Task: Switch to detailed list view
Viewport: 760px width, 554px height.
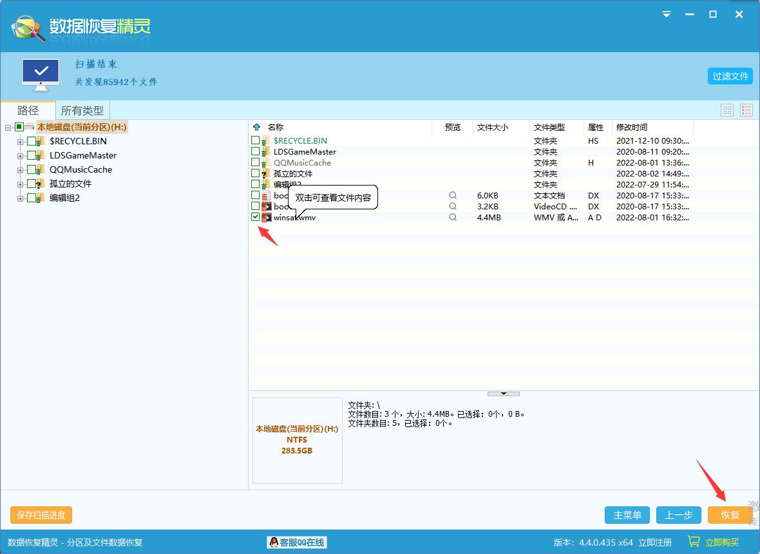Action: tap(746, 110)
